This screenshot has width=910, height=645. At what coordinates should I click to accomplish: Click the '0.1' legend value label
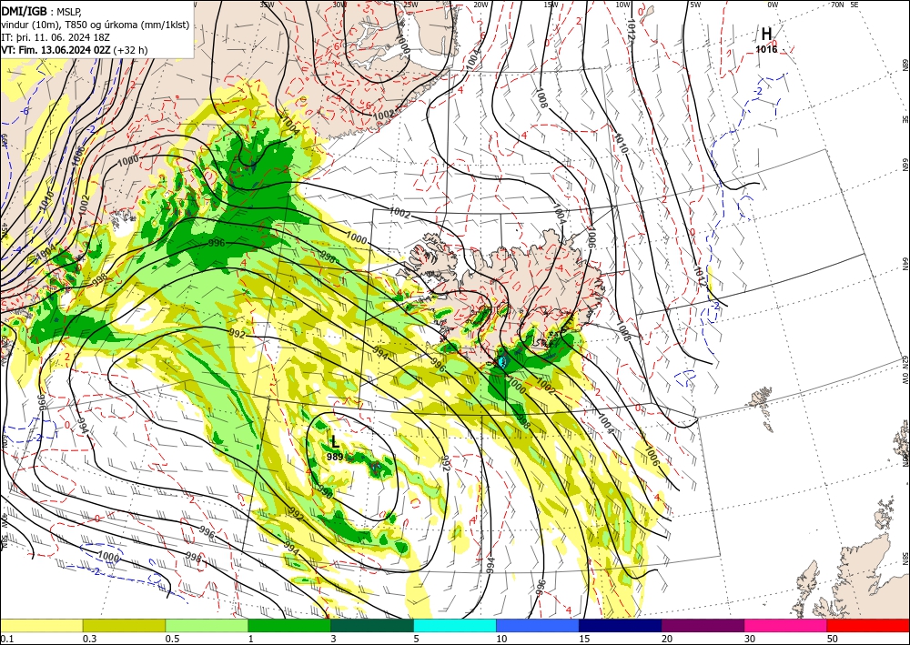[x=5, y=639]
